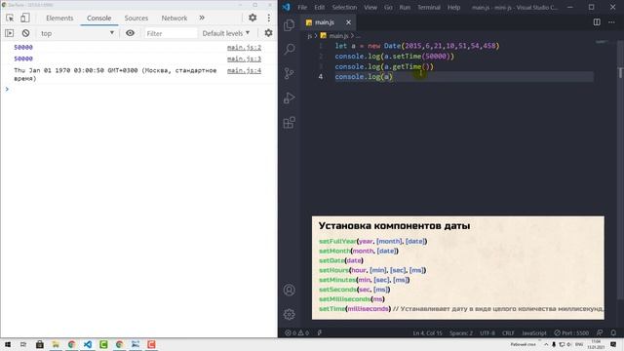Toggle the device toolbar in DevTools
Viewport: 624px width, 351px height.
click(25, 18)
